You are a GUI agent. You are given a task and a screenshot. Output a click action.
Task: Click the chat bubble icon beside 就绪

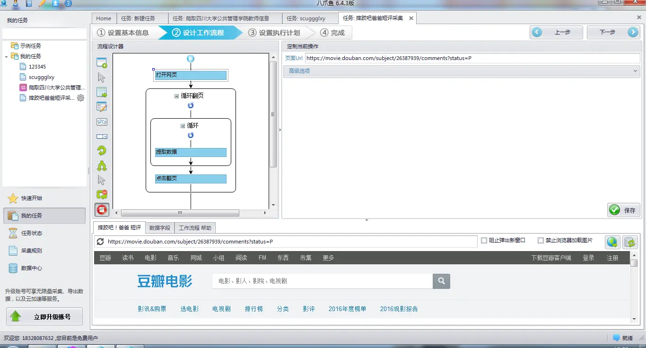[616, 338]
